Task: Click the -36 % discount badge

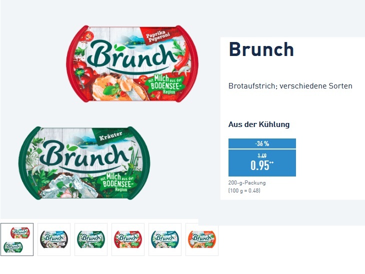Action: pos(262,143)
